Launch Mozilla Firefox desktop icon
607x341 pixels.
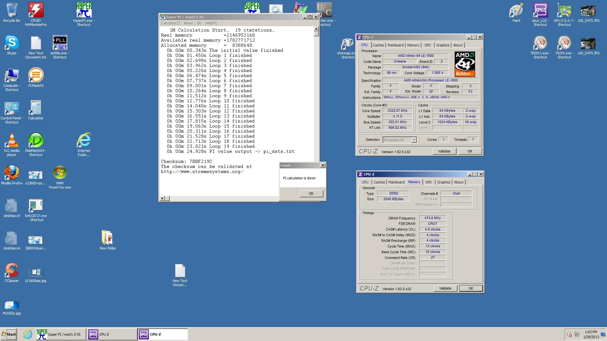(12, 175)
